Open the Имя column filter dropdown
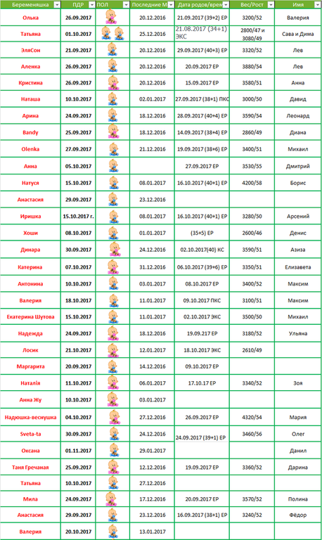322x540 pixels. [x=317, y=4]
